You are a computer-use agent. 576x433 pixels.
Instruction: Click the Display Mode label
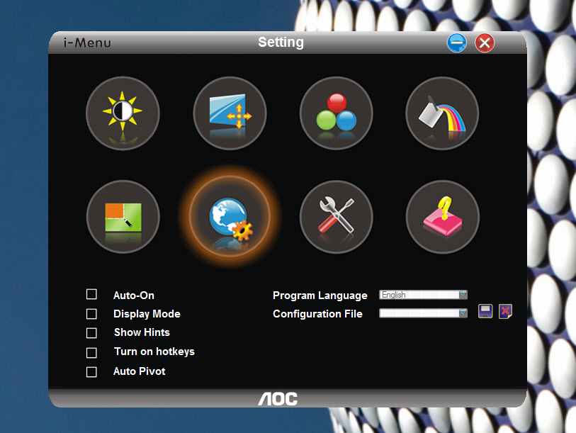tap(147, 314)
